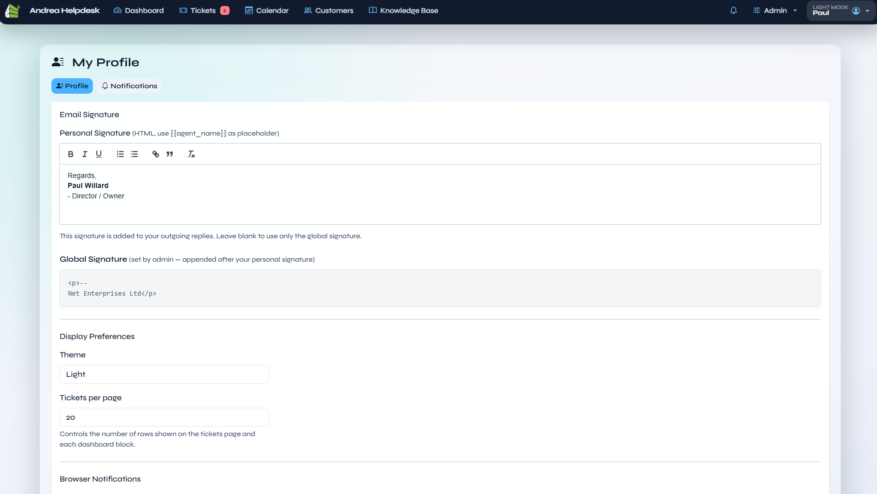Select the Profile tab

pos(72,86)
